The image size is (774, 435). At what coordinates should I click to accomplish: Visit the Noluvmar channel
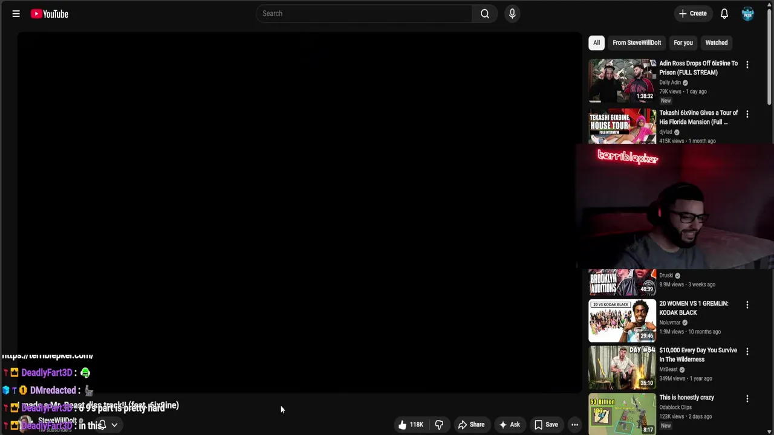click(670, 323)
